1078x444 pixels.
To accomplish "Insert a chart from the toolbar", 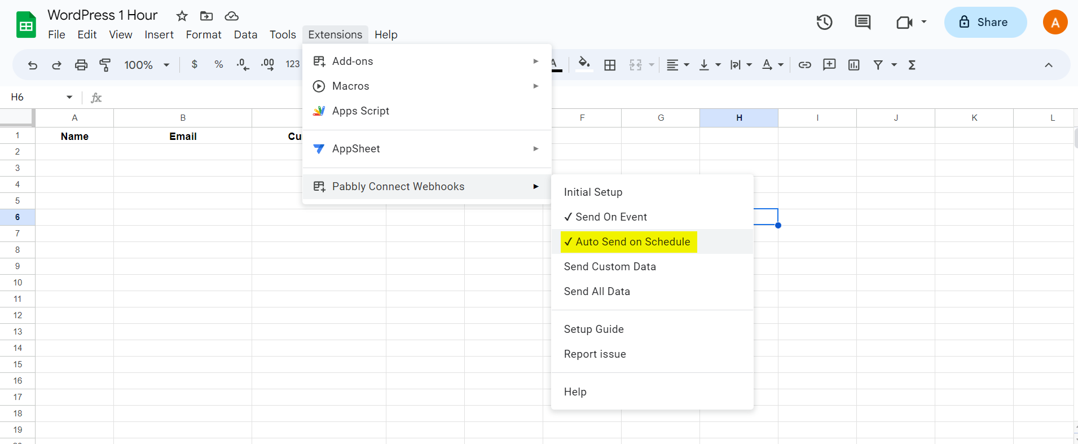I will tap(854, 65).
